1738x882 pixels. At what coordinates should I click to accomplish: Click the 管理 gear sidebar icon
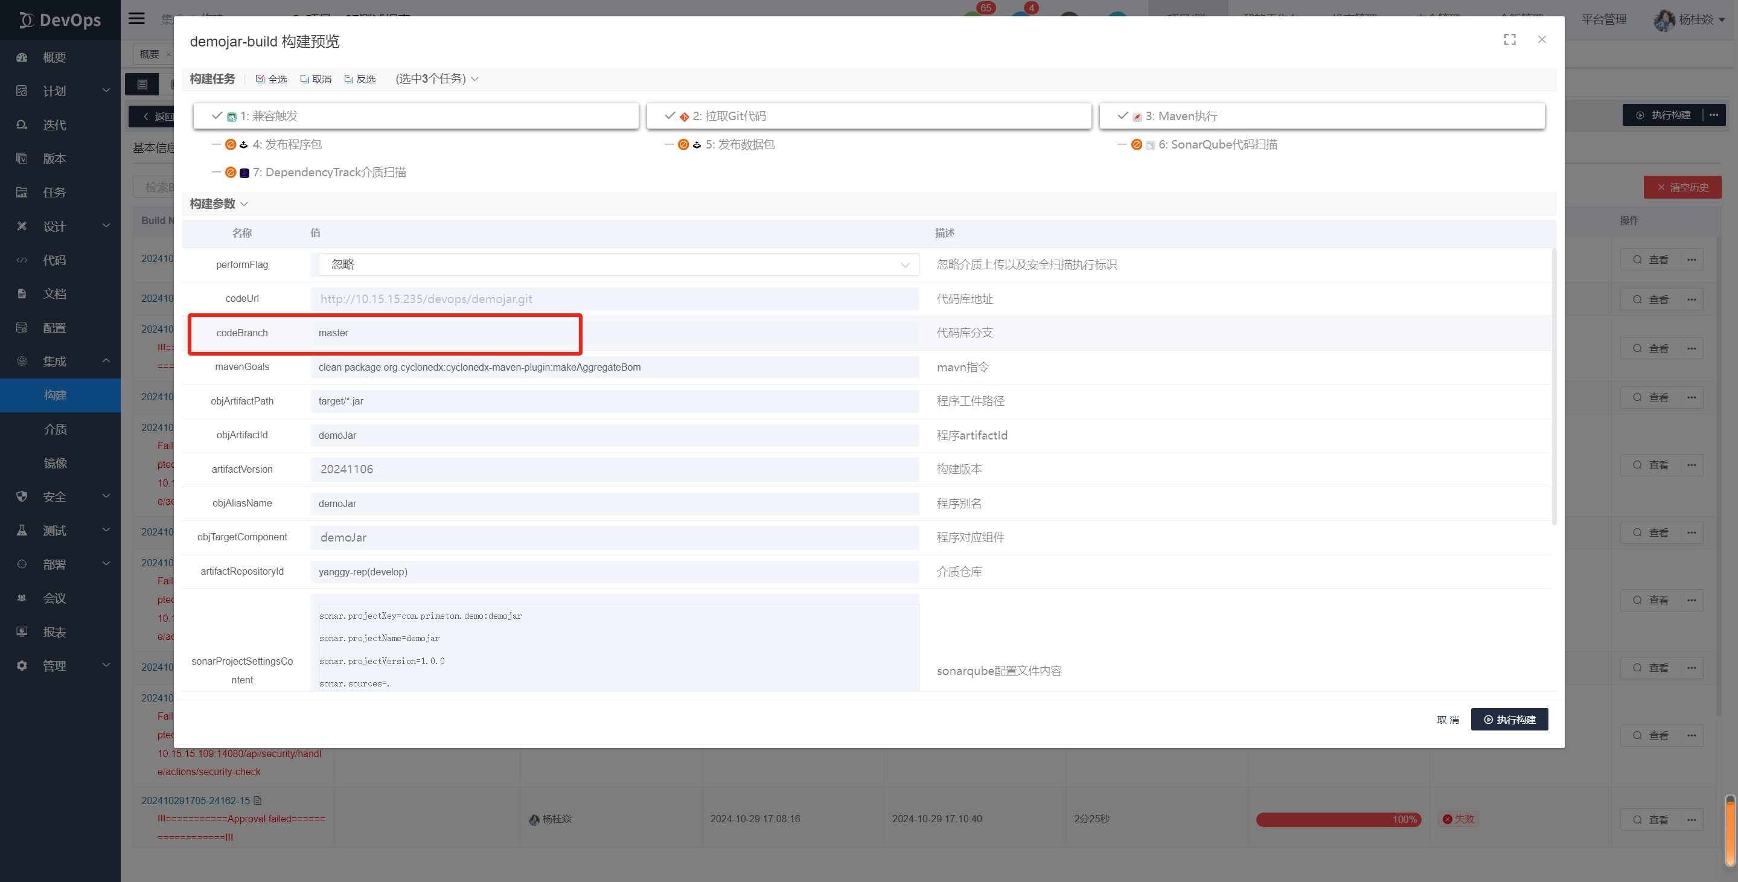coord(22,665)
